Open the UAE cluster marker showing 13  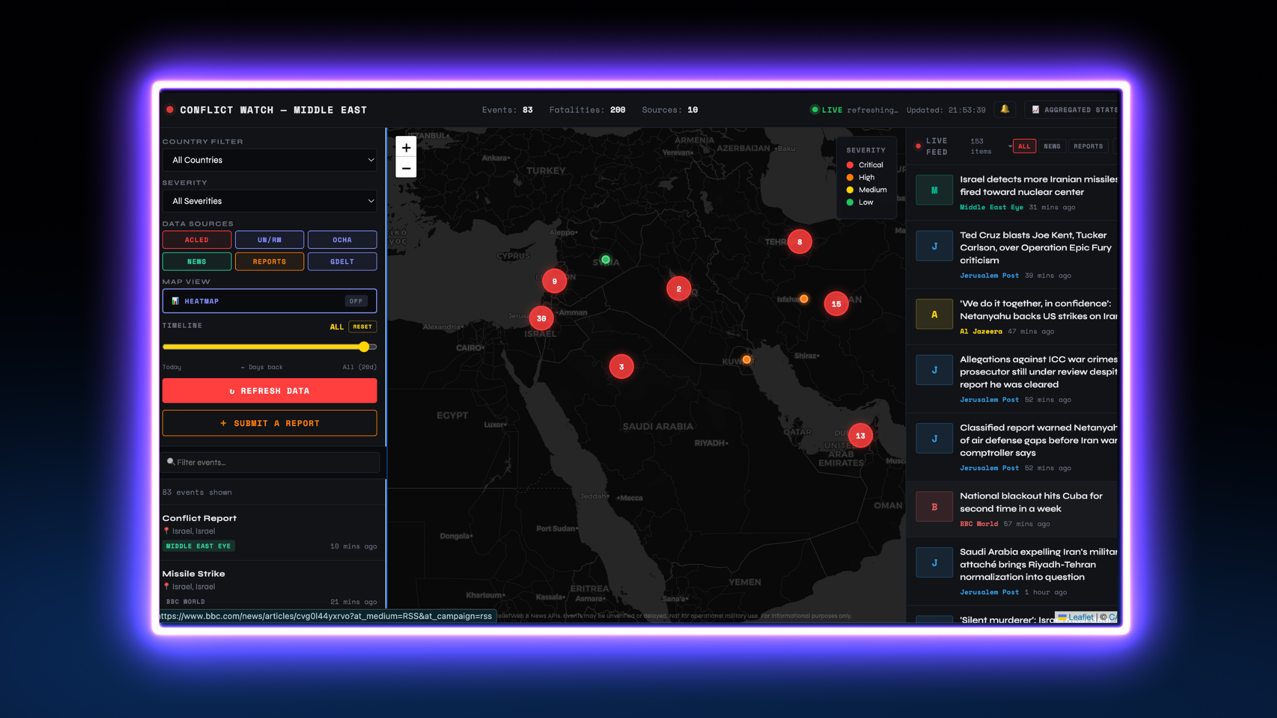click(x=860, y=436)
